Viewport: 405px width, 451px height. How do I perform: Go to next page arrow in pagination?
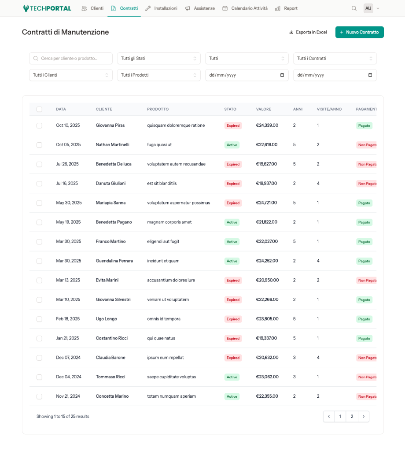(x=364, y=416)
